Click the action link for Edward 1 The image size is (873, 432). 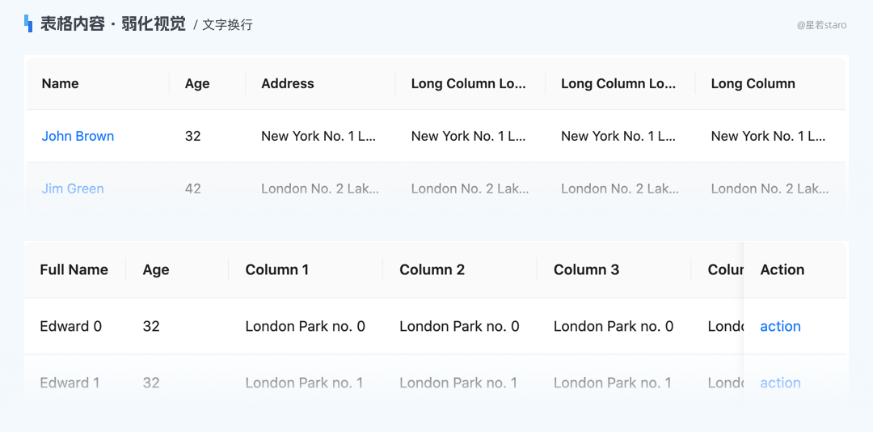(780, 383)
